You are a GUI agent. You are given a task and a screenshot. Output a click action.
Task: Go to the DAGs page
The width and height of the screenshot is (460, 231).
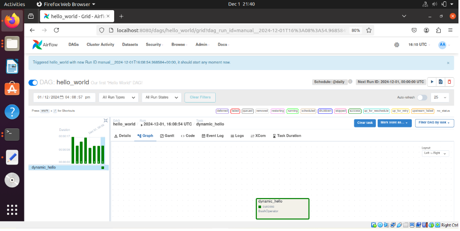pos(74,45)
